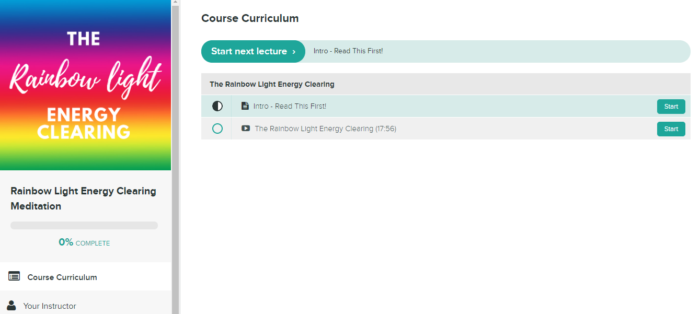The image size is (700, 314).
Task: Open the Your Instructor sidebar tab
Action: pos(86,304)
